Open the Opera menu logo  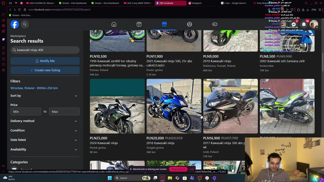[4, 3]
